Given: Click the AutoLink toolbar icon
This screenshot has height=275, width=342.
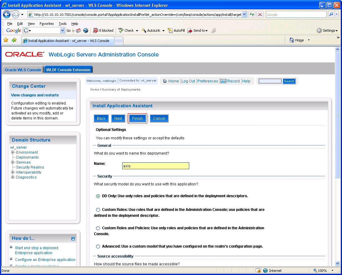Looking at the screenshot, I should coord(144,30).
